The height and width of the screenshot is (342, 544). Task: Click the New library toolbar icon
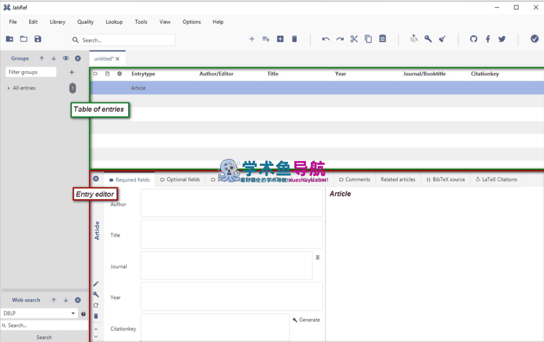click(10, 39)
